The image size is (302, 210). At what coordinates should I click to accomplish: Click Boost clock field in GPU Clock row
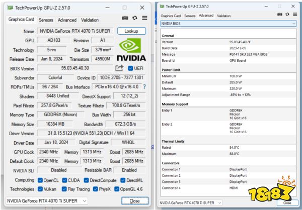coord(134,152)
